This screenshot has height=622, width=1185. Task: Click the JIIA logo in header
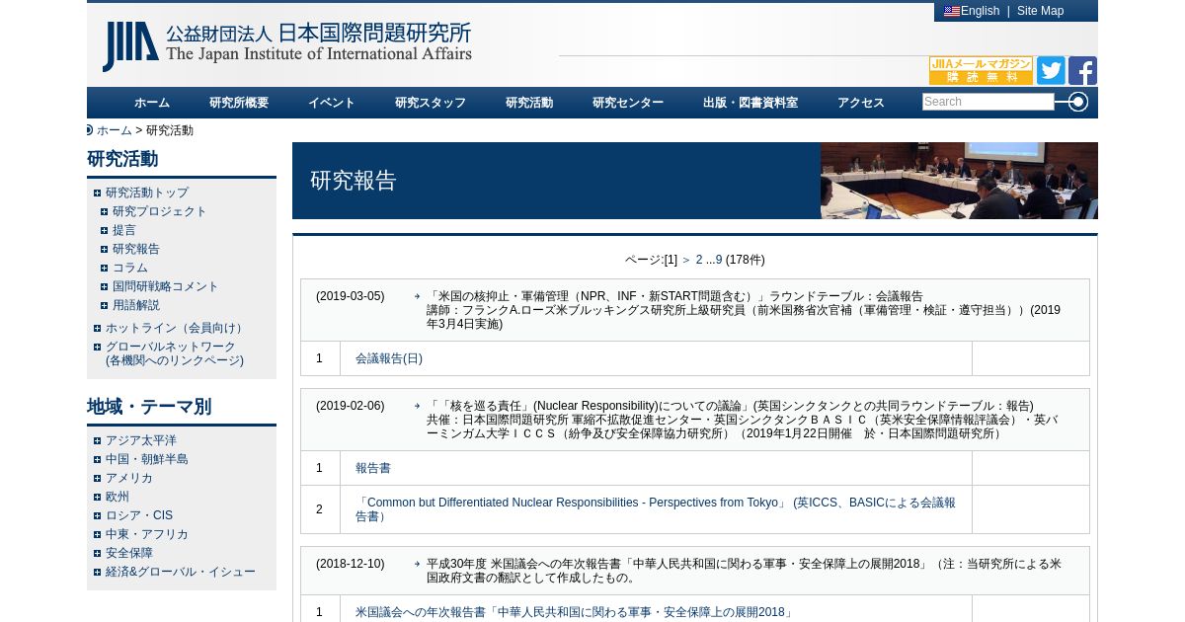[286, 46]
